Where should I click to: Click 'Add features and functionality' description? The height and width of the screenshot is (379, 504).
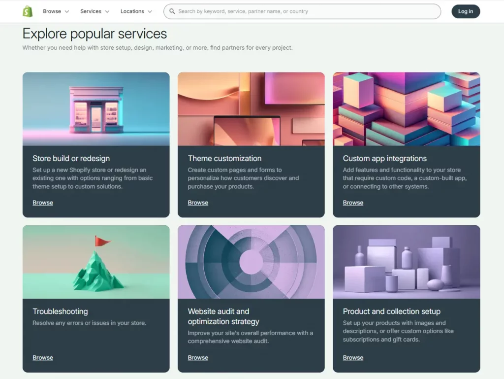[405, 178]
